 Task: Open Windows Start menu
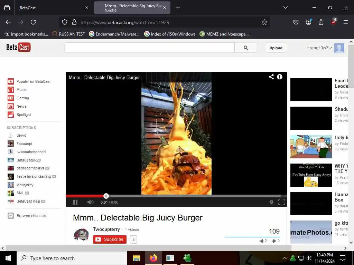(8, 258)
